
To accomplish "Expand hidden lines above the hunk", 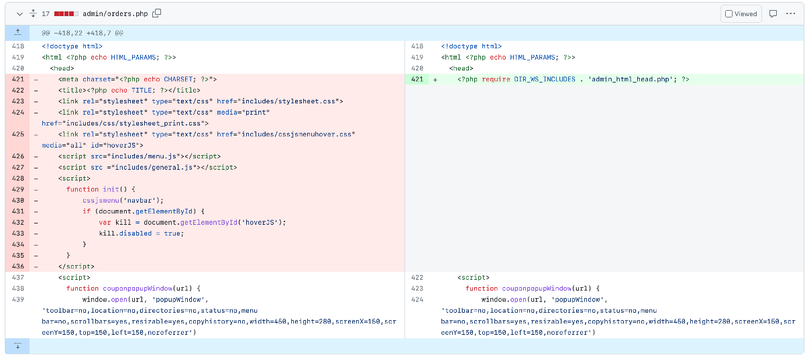I will (x=17, y=32).
